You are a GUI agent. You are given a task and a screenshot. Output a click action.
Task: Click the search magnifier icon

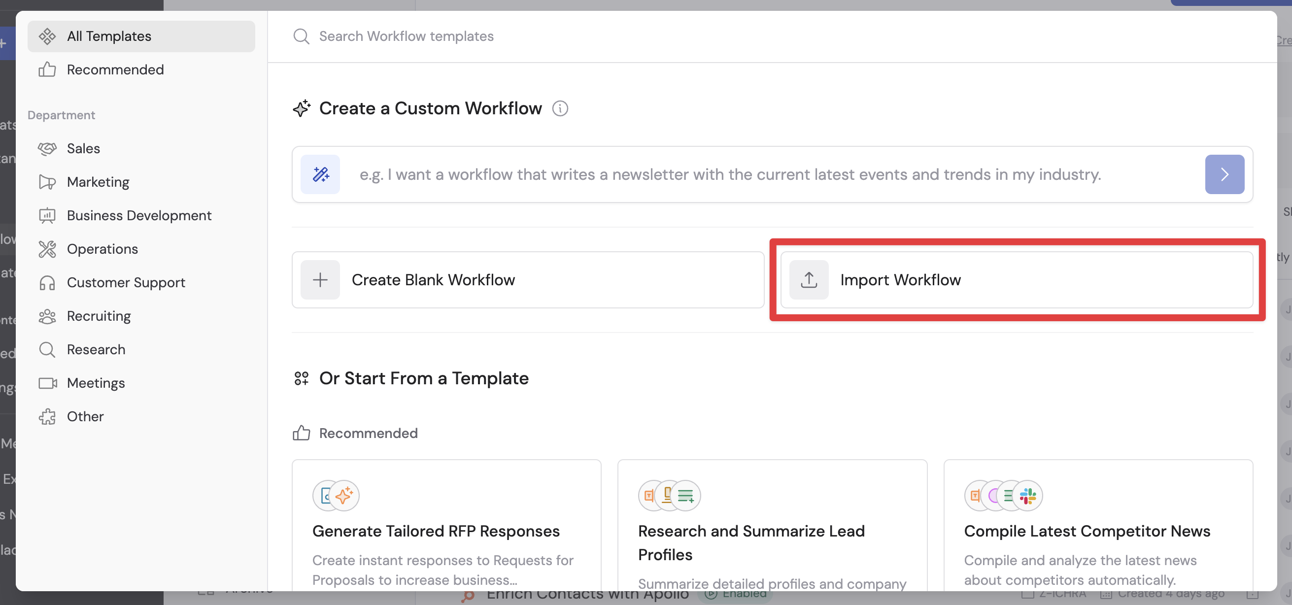click(301, 35)
